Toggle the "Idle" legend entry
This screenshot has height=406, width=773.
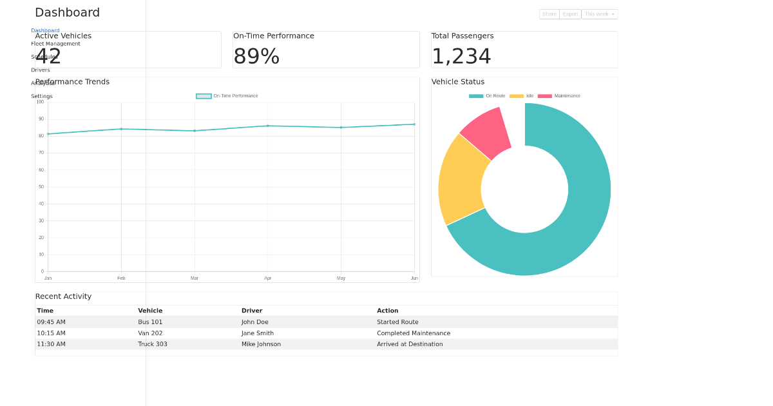pyautogui.click(x=521, y=95)
